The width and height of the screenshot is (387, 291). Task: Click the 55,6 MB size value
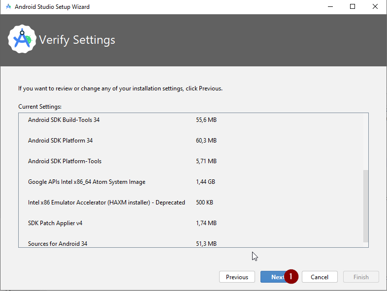(x=206, y=120)
